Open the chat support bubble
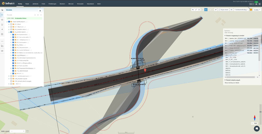The height and width of the screenshot is (134, 262). [257, 128]
